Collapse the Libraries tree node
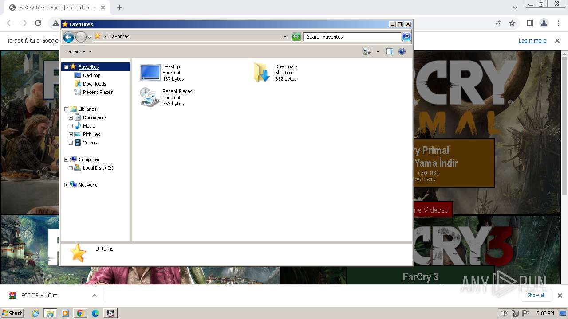The width and height of the screenshot is (568, 319). pyautogui.click(x=66, y=109)
